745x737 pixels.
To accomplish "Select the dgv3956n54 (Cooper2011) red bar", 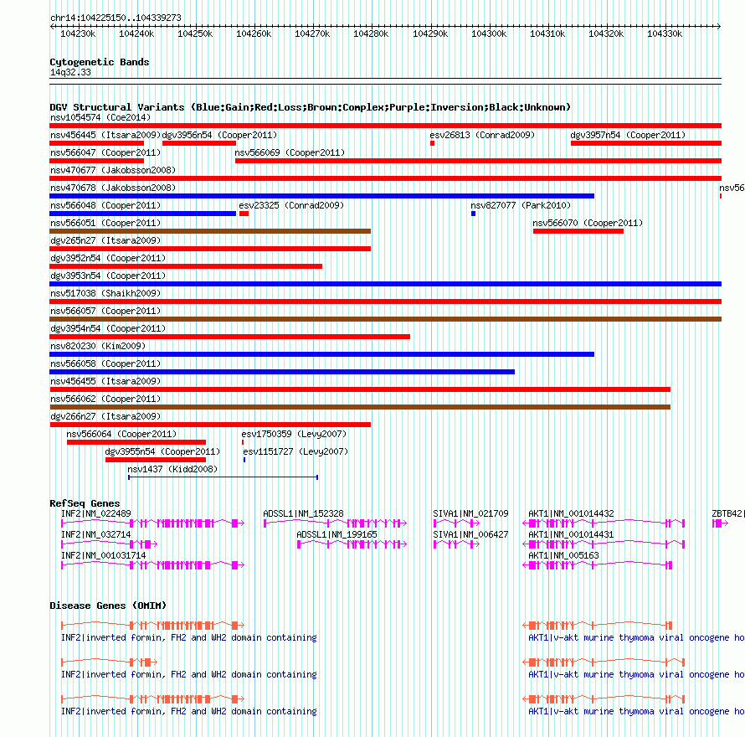I will click(x=199, y=143).
